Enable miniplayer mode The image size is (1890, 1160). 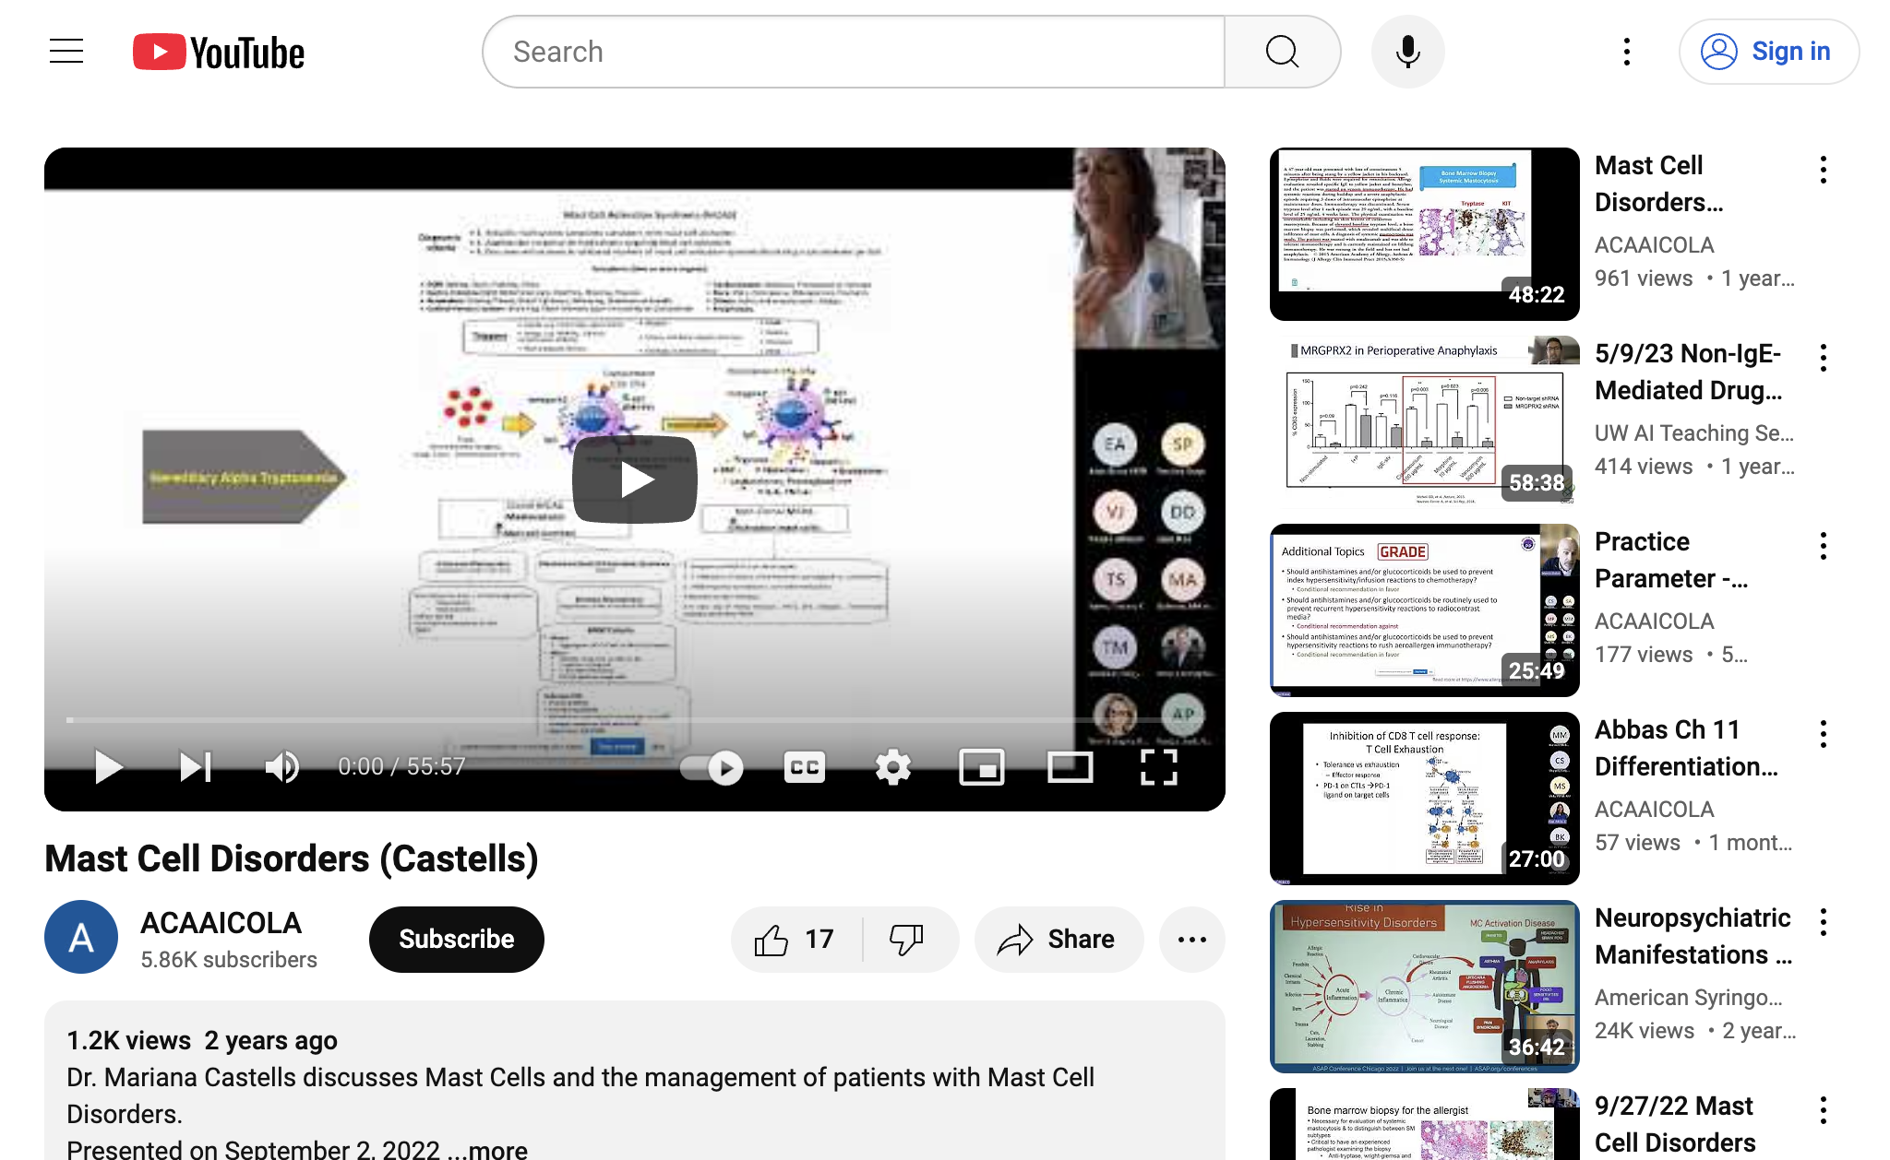click(981, 767)
